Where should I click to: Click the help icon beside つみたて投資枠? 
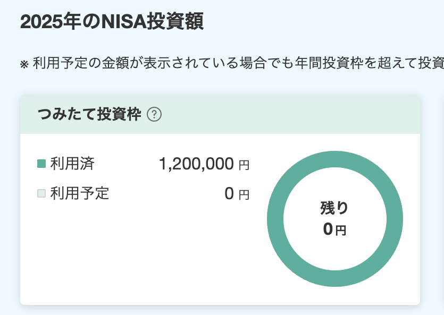(x=154, y=114)
